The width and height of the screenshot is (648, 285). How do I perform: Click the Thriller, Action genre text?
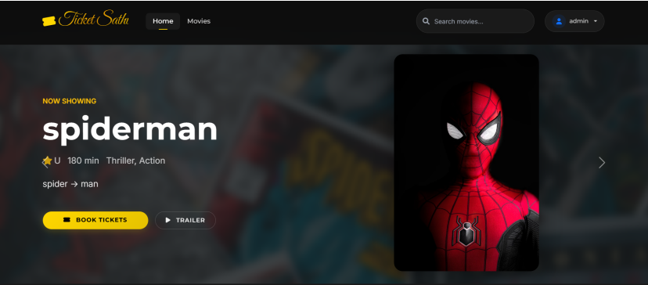[x=135, y=161]
